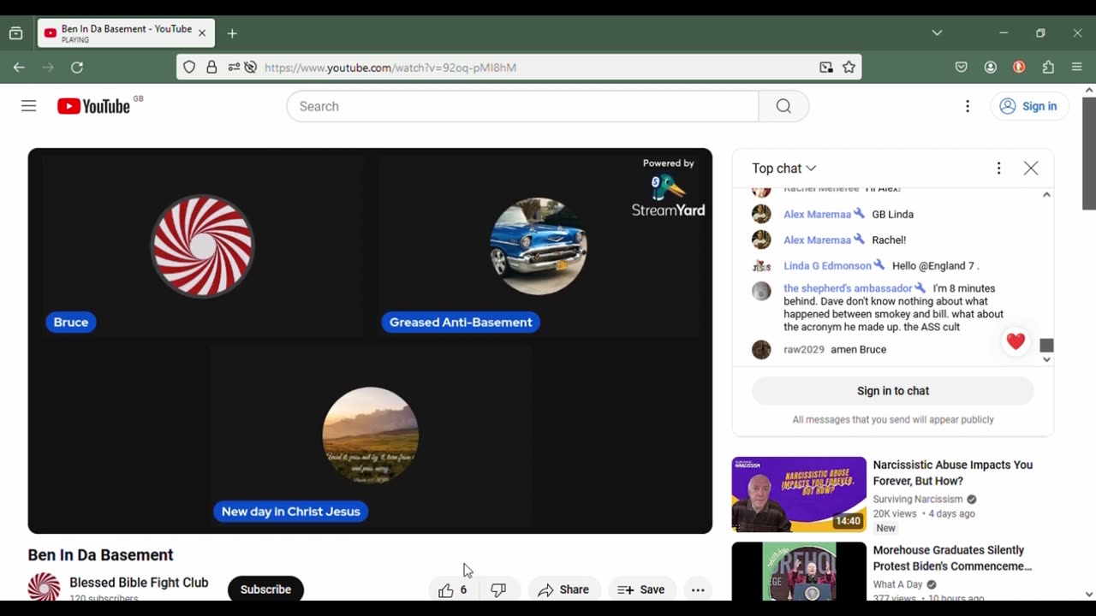Click the orange extension icon in toolbar
The image size is (1096, 616).
tap(1019, 68)
